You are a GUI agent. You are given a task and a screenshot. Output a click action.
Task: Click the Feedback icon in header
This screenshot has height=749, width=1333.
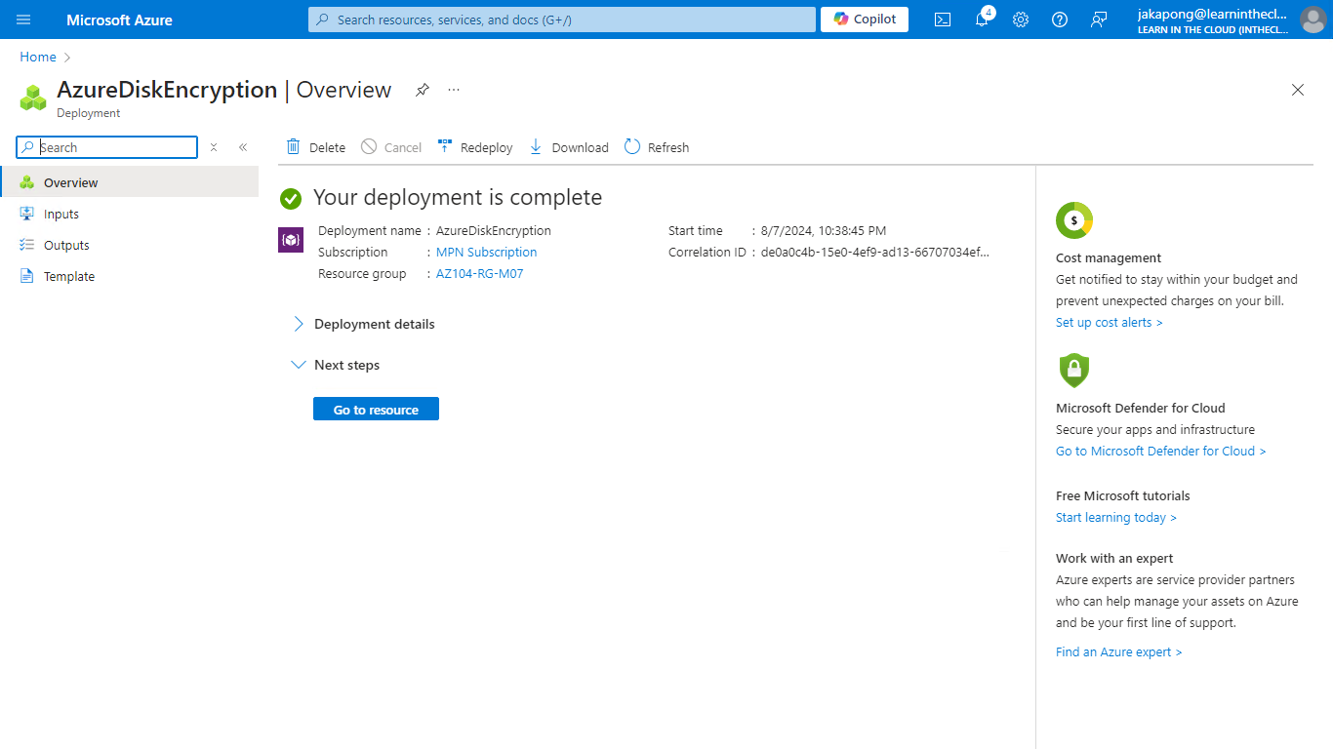pyautogui.click(x=1099, y=20)
